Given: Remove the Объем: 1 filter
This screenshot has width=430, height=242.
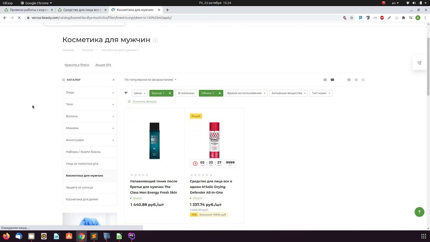Looking at the screenshot, I should [220, 93].
